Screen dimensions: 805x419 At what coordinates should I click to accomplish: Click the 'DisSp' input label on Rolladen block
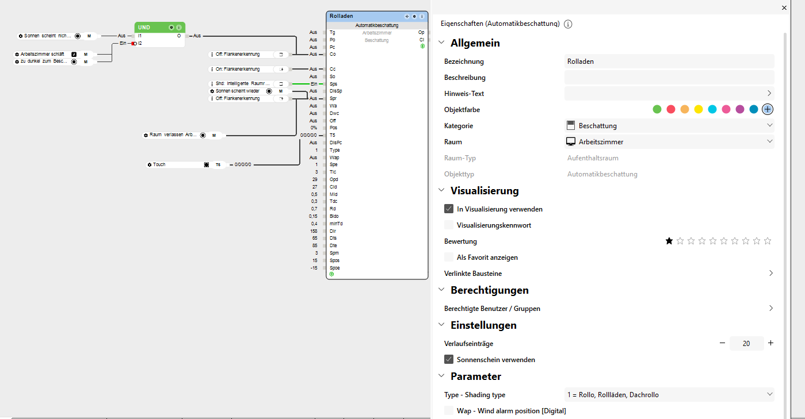point(336,91)
